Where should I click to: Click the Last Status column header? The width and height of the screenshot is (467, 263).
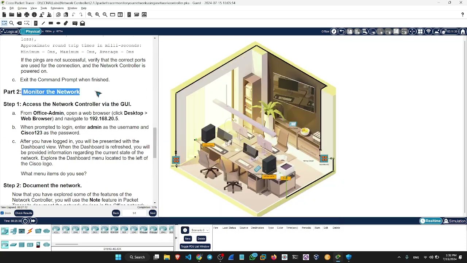(x=229, y=228)
